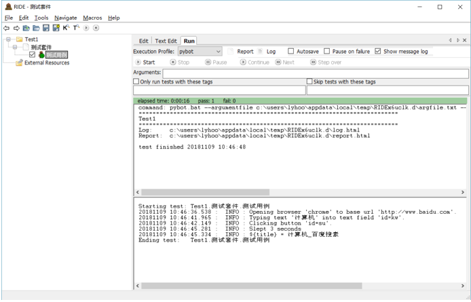The height and width of the screenshot is (302, 471).
Task: Click the Start button
Action: pos(145,62)
